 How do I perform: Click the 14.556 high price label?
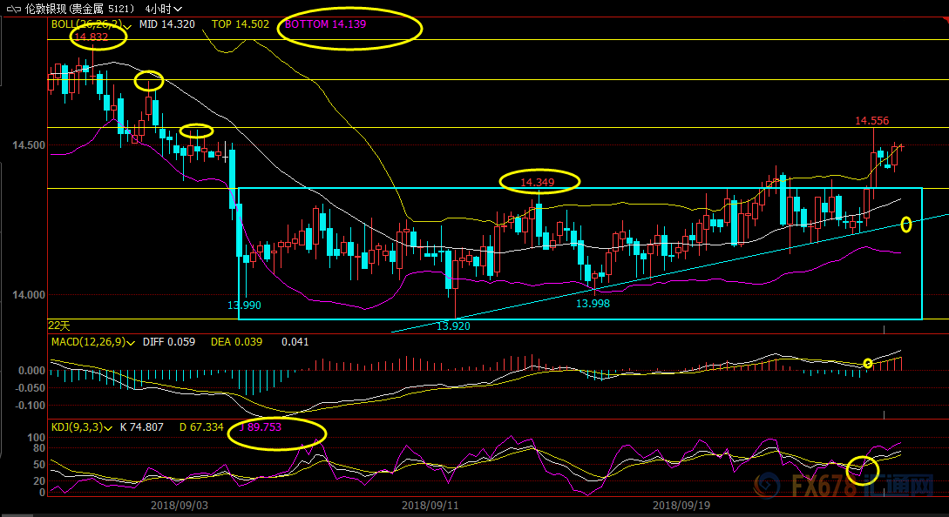coord(871,121)
